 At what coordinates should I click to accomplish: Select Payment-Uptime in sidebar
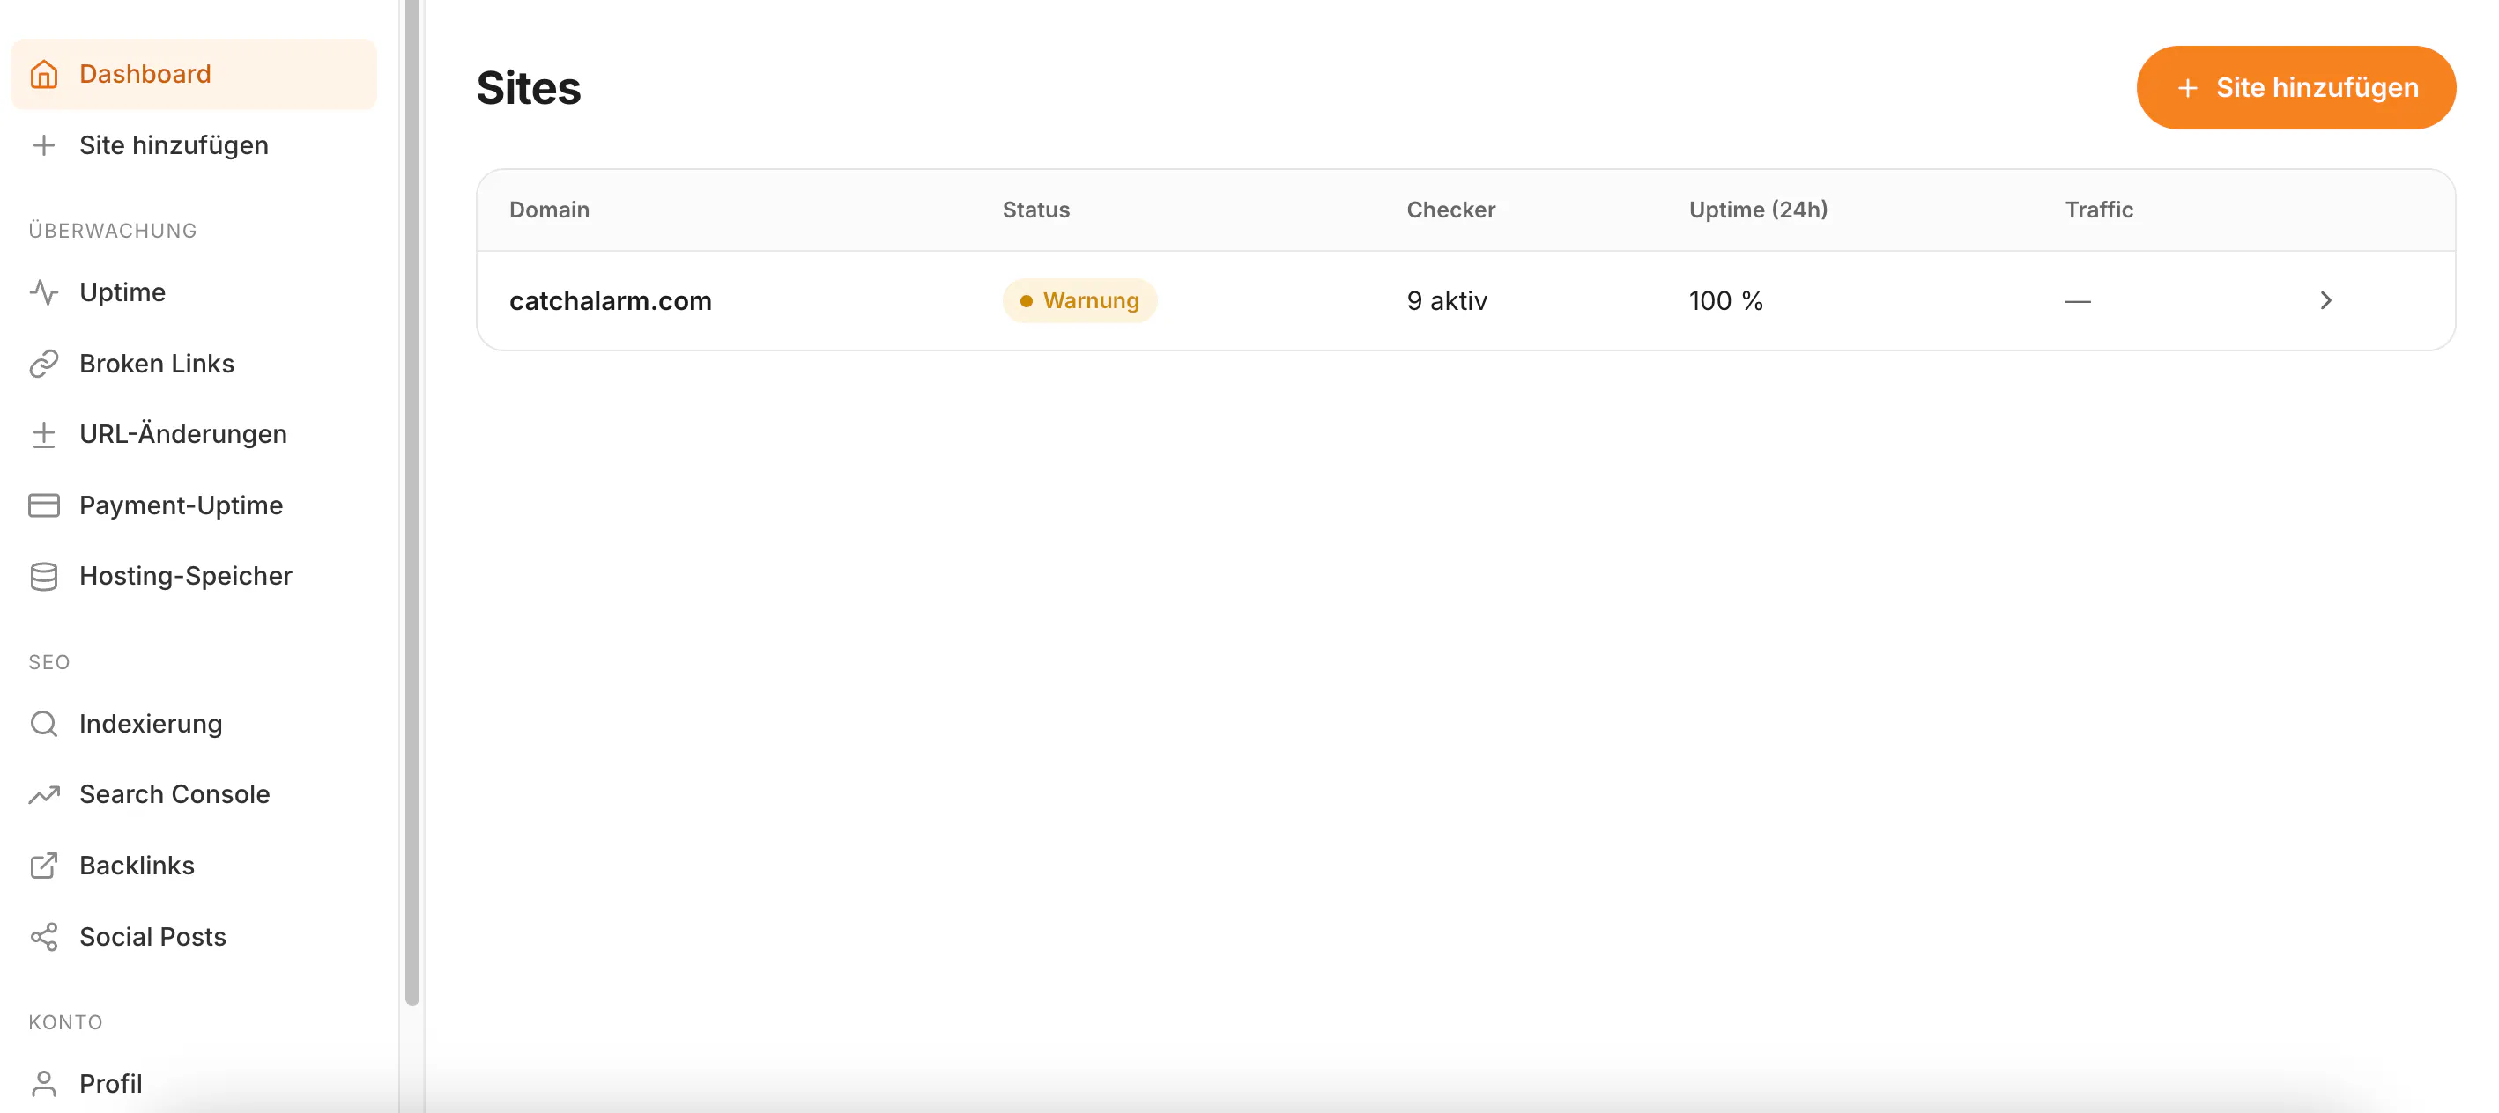[x=193, y=505]
